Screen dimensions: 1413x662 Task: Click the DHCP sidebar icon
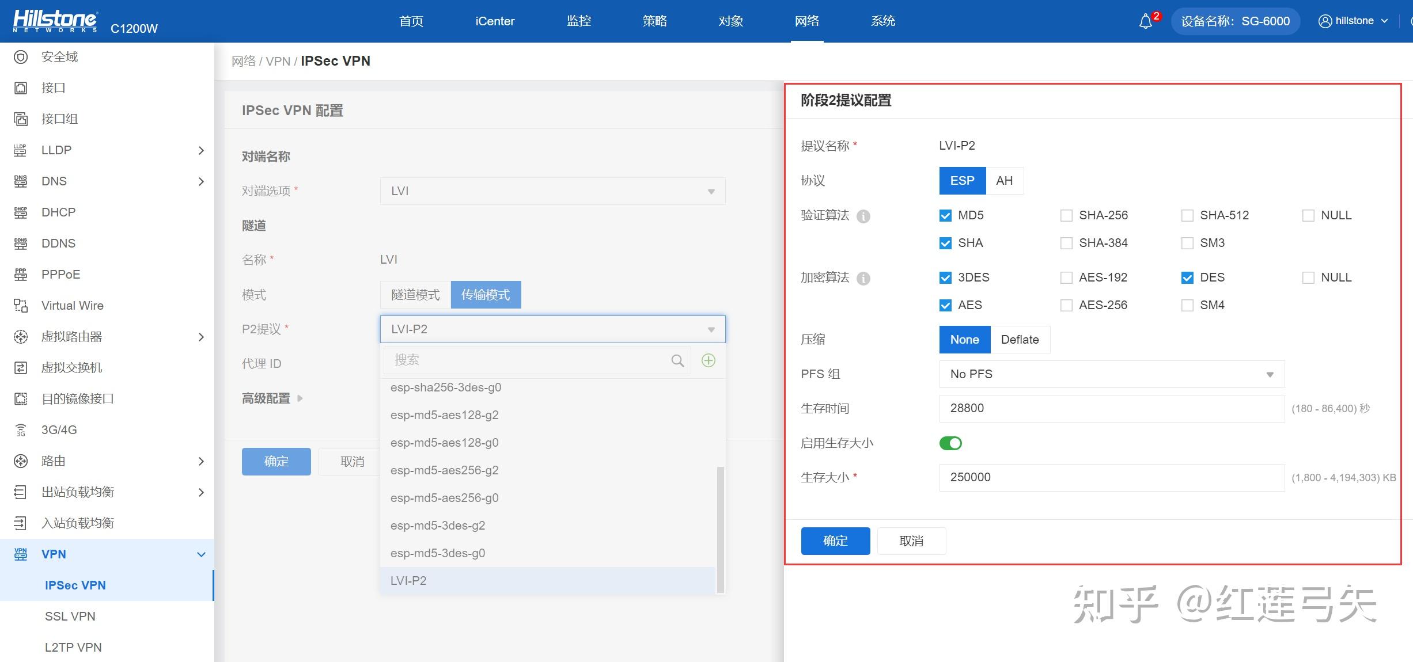pyautogui.click(x=20, y=212)
